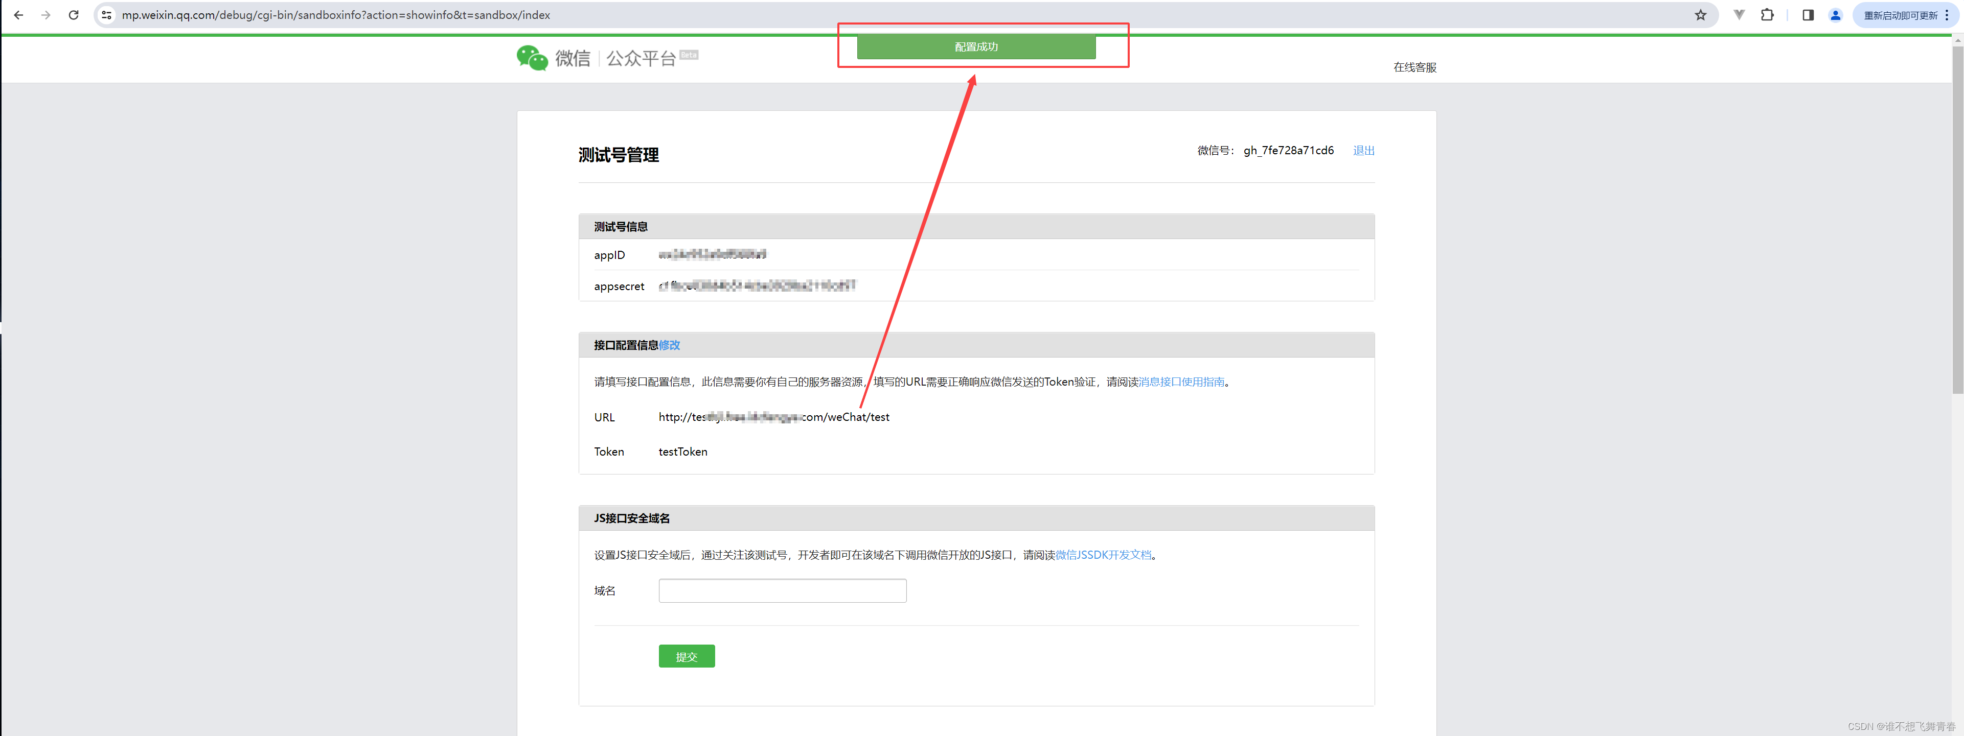
Task: Focus the 域名 input field
Action: pyautogui.click(x=782, y=590)
